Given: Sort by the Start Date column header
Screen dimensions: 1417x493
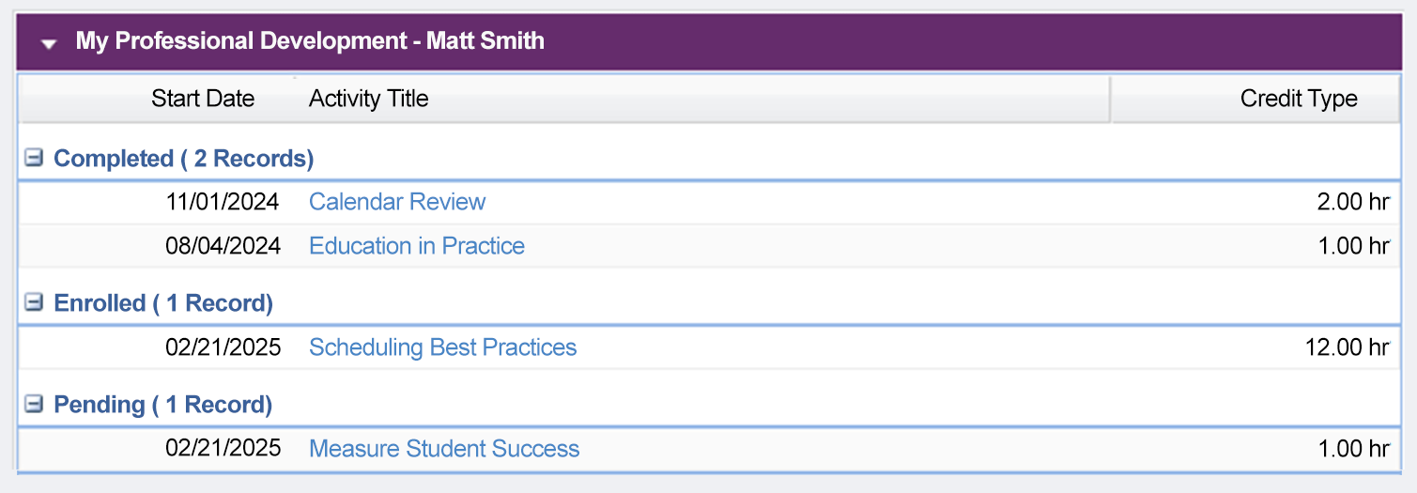Looking at the screenshot, I should pos(203,99).
